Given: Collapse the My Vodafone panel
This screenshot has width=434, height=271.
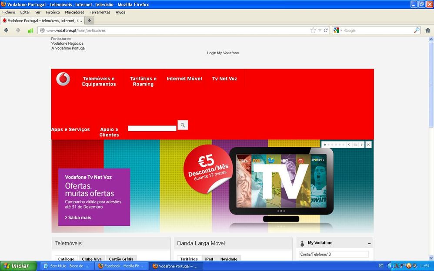Looking at the screenshot, I should click(x=369, y=243).
